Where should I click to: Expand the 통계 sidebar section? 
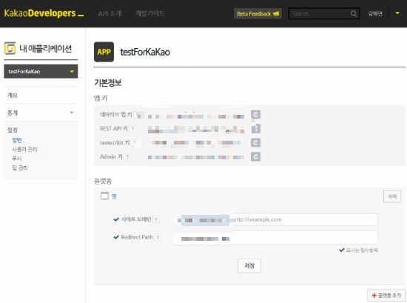click(x=41, y=113)
